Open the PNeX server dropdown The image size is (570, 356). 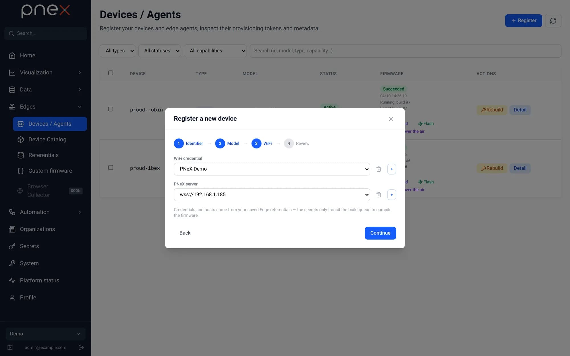point(272,195)
